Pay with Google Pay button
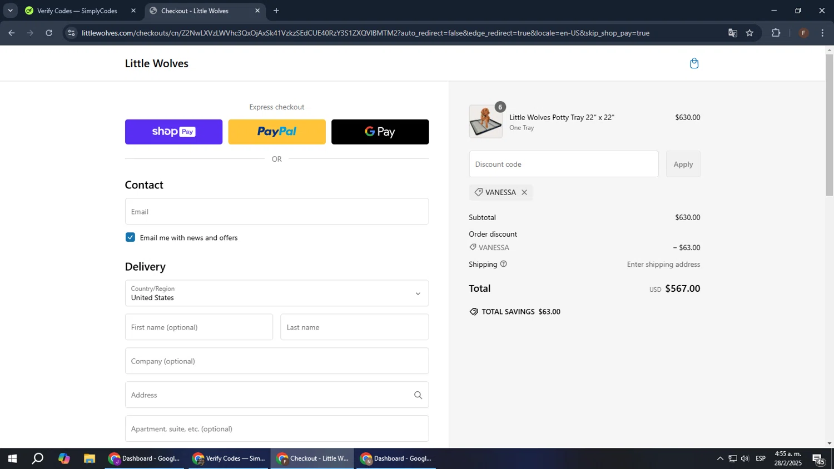 pos(380,132)
